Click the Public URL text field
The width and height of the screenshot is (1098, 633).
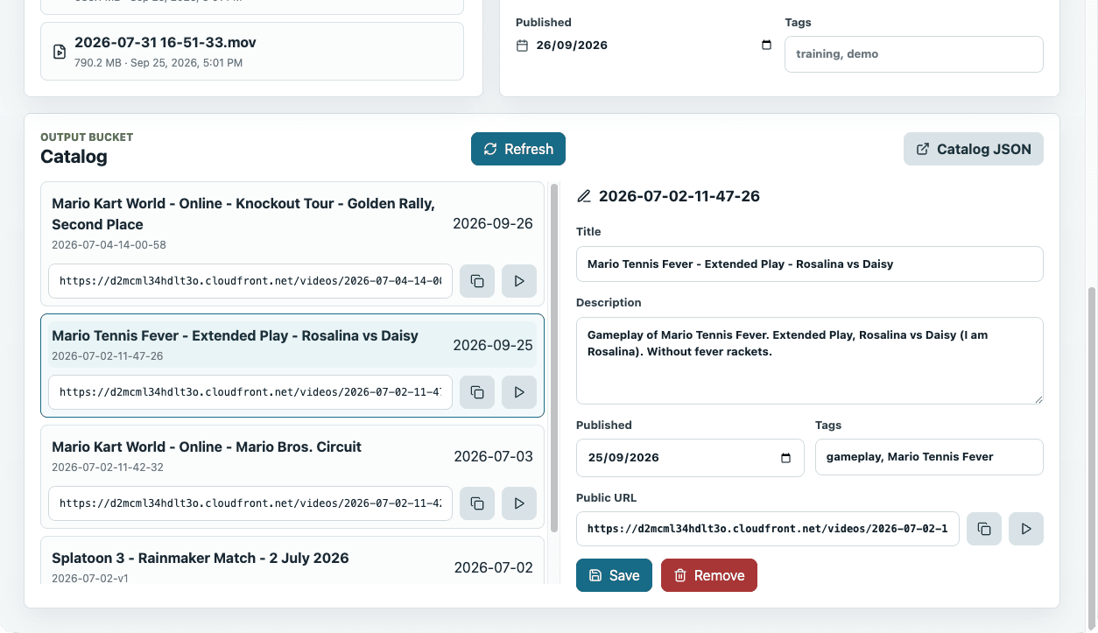coord(768,529)
